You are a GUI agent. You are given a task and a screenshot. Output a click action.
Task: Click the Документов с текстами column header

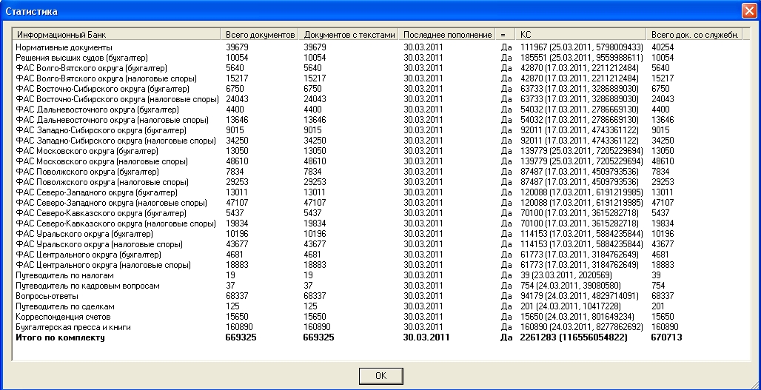[349, 35]
